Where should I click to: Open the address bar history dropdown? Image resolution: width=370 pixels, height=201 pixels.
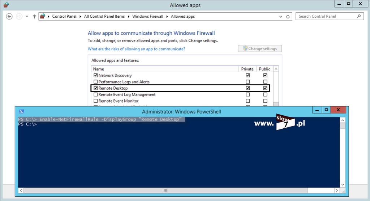pos(280,17)
